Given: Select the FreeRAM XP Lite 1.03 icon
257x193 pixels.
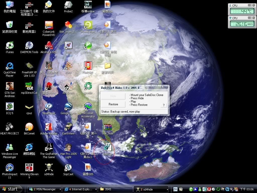Looking at the screenshot, I should click(29, 66).
